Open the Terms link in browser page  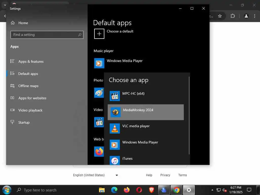coord(183,175)
